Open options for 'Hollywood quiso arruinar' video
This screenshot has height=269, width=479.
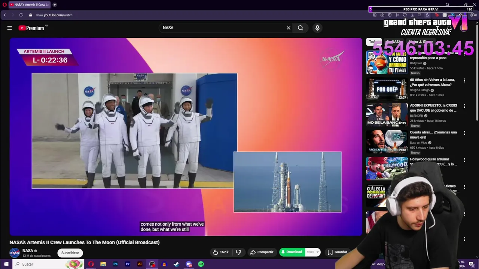click(x=464, y=160)
